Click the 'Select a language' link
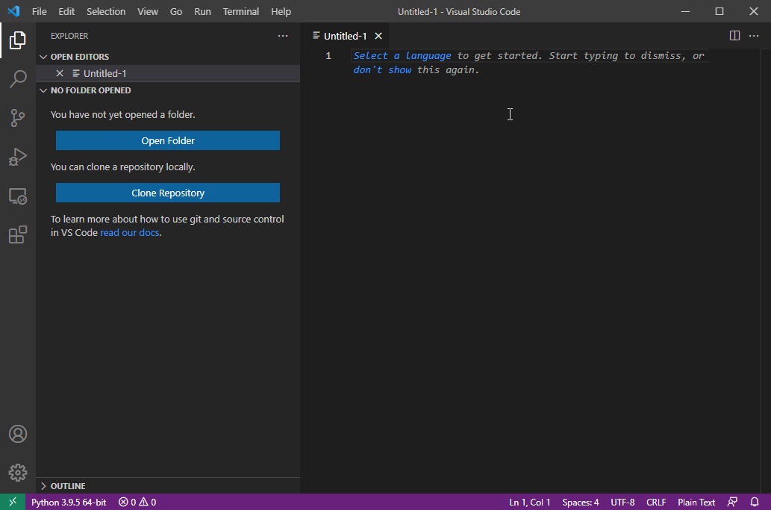 (x=402, y=56)
